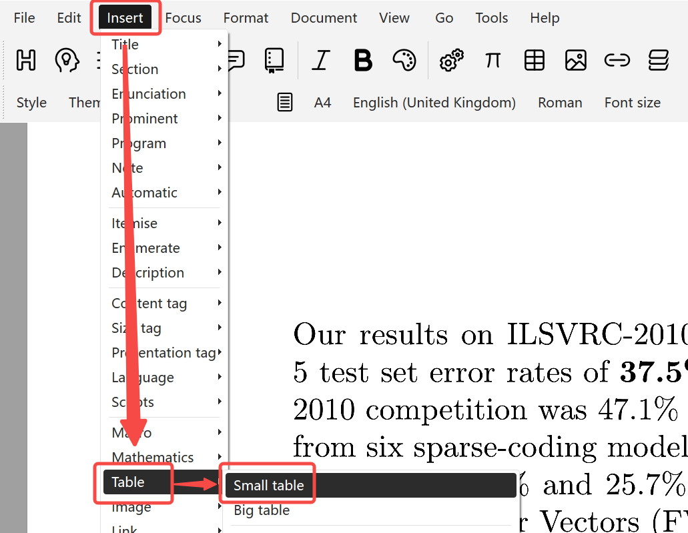Open the Font size dropdown
This screenshot has height=533, width=688.
(632, 102)
